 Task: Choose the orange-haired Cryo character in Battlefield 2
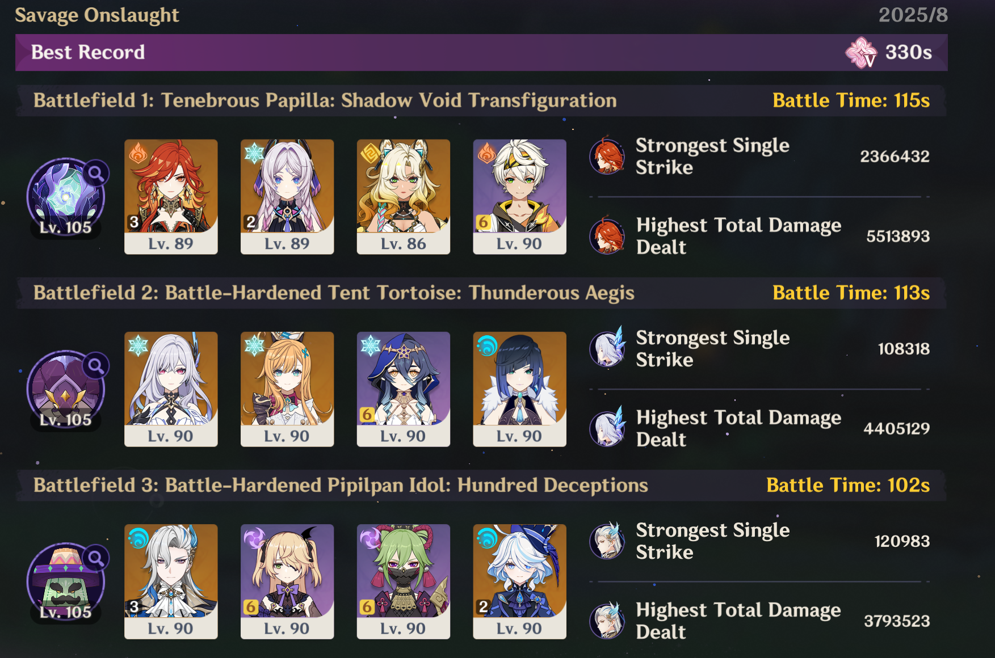(287, 389)
